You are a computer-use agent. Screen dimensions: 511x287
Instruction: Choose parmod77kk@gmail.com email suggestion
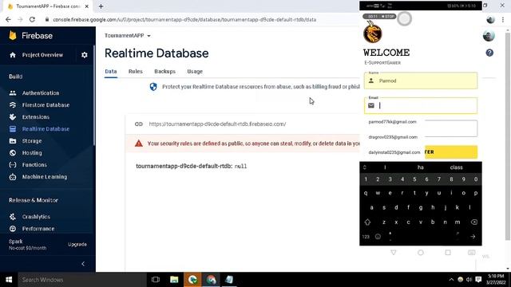392,122
